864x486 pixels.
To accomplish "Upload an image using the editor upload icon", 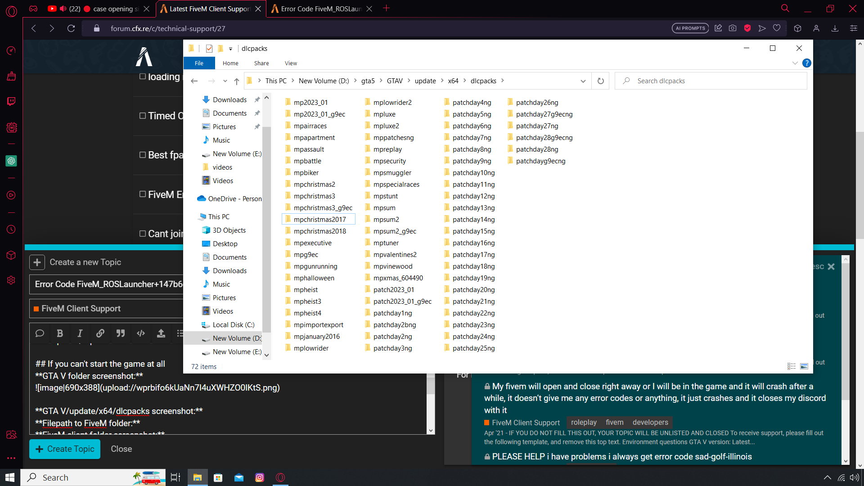I will point(161,333).
